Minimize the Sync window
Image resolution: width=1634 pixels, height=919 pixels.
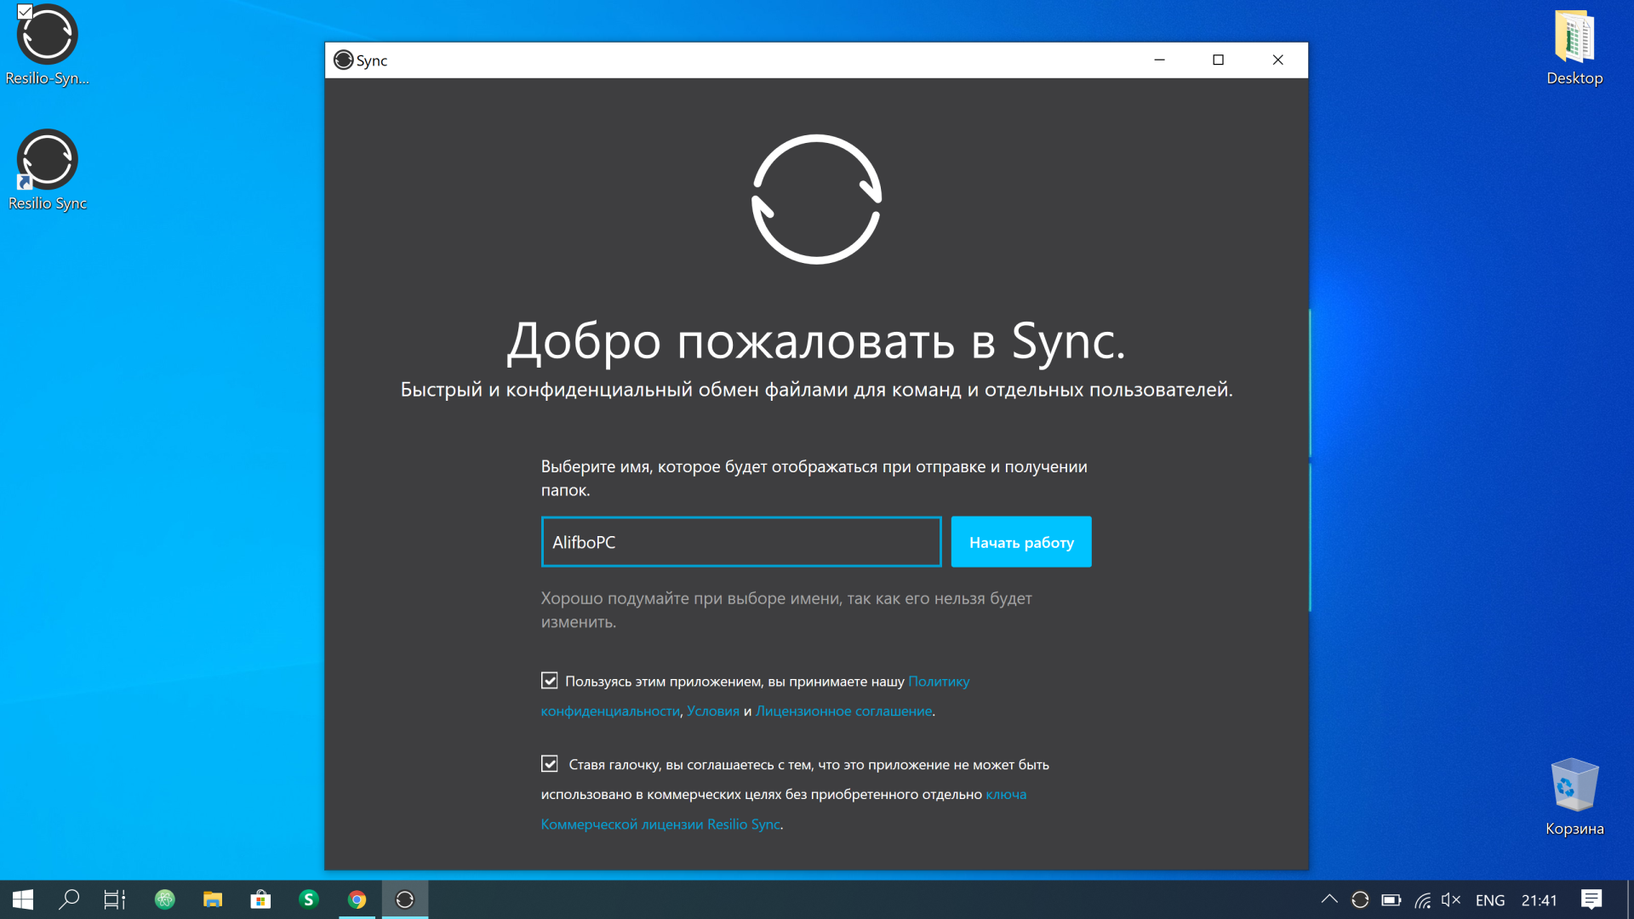coord(1159,60)
